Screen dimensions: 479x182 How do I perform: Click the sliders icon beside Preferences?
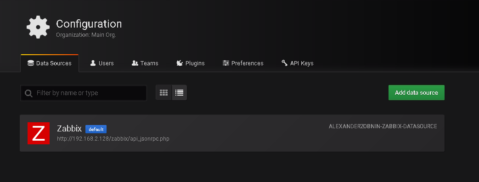click(x=226, y=63)
